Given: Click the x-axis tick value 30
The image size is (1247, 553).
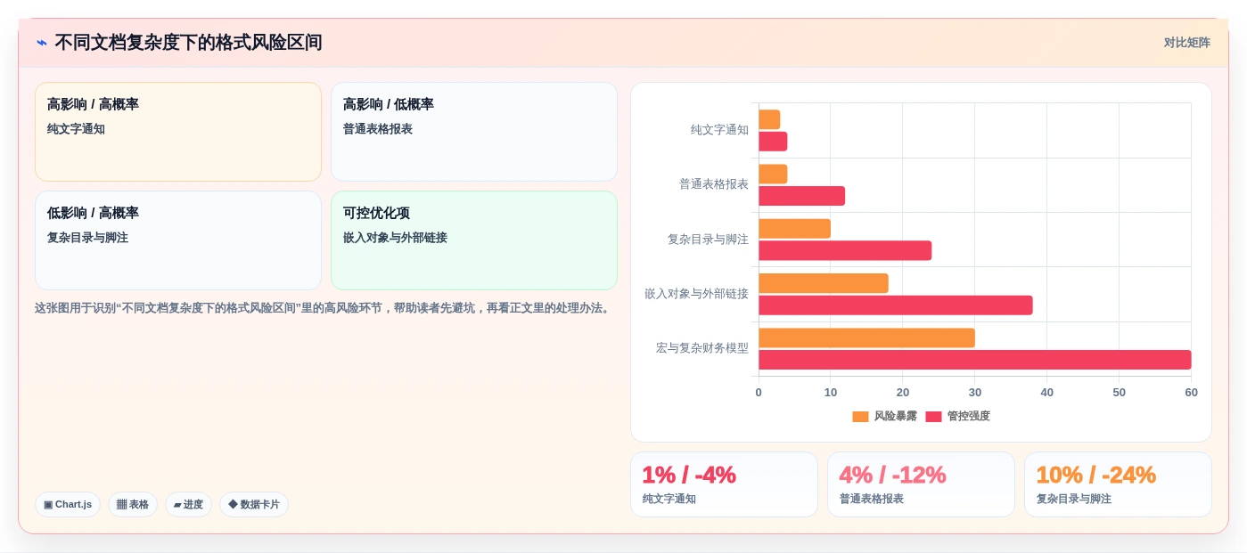Looking at the screenshot, I should click(975, 393).
